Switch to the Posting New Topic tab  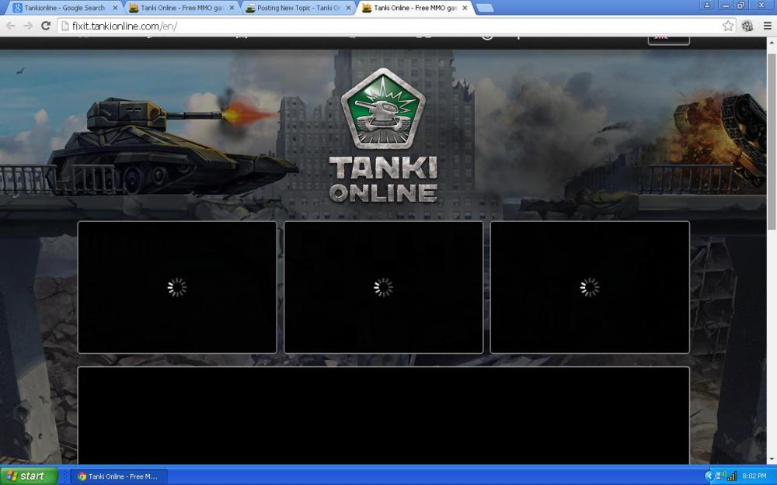295,8
